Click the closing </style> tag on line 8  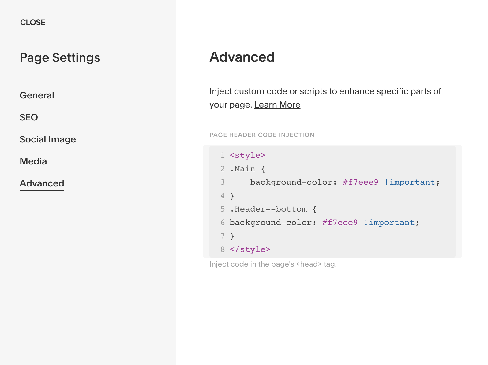(250, 249)
